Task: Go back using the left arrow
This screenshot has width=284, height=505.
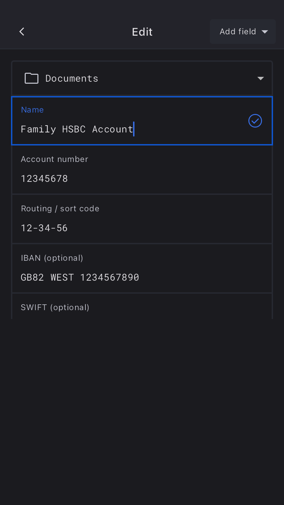Action: (22, 32)
